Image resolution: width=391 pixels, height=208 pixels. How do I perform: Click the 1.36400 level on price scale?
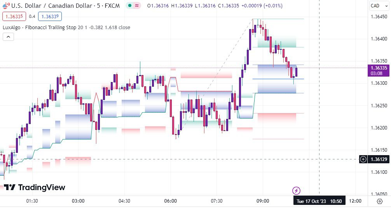pos(379,38)
